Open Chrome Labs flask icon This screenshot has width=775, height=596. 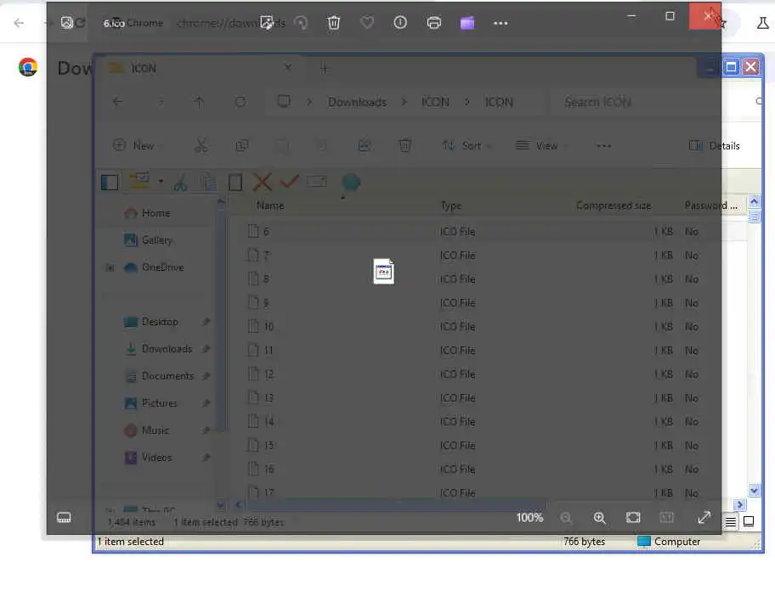pyautogui.click(x=762, y=23)
